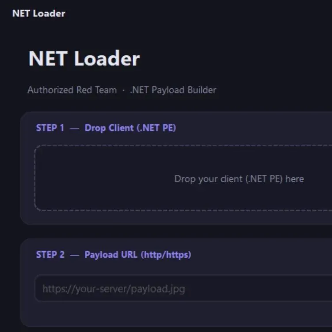The image size is (332, 332).
Task: Click the dot separator in the subtitle
Action: pyautogui.click(x=123, y=91)
